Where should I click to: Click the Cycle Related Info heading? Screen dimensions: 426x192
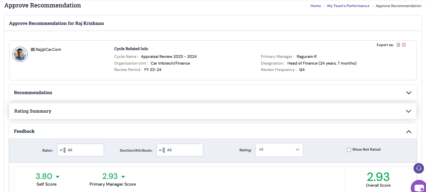pyautogui.click(x=131, y=49)
